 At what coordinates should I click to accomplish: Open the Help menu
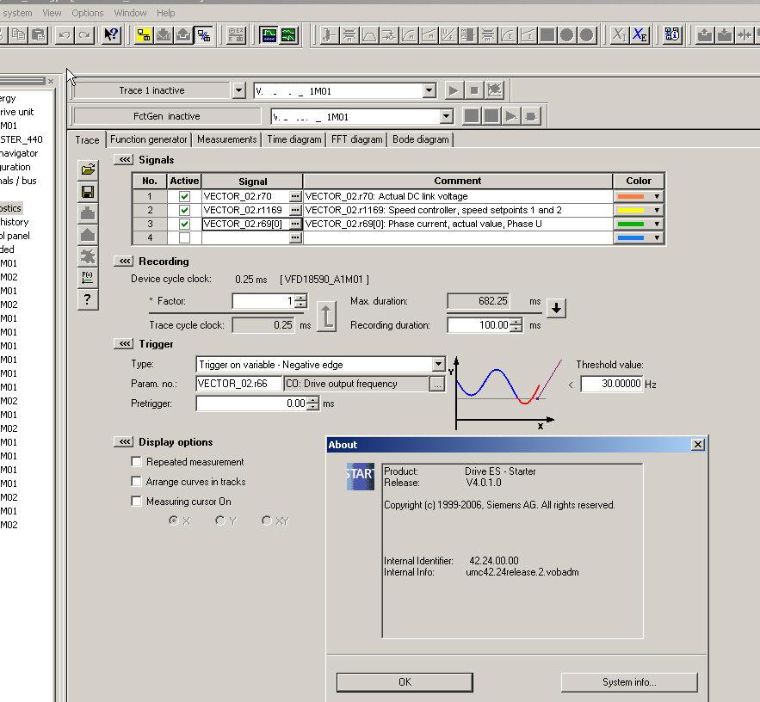click(166, 13)
